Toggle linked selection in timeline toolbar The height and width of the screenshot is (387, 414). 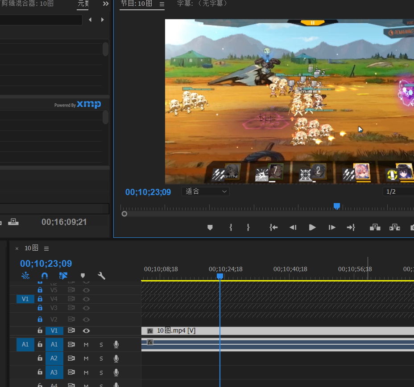[63, 276]
